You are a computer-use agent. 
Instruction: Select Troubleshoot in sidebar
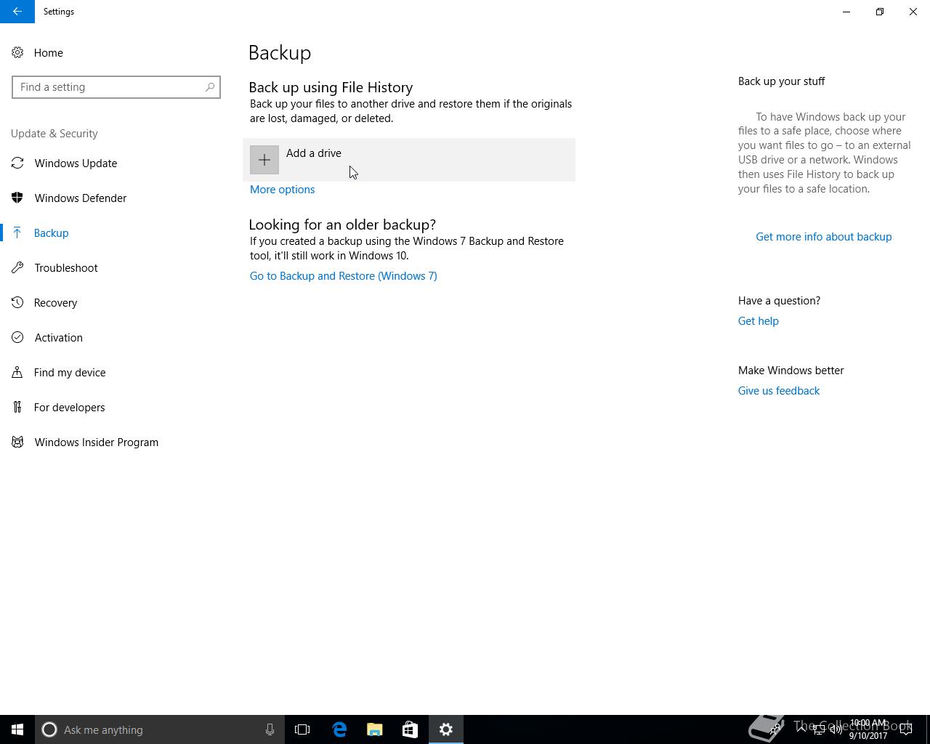click(116, 268)
